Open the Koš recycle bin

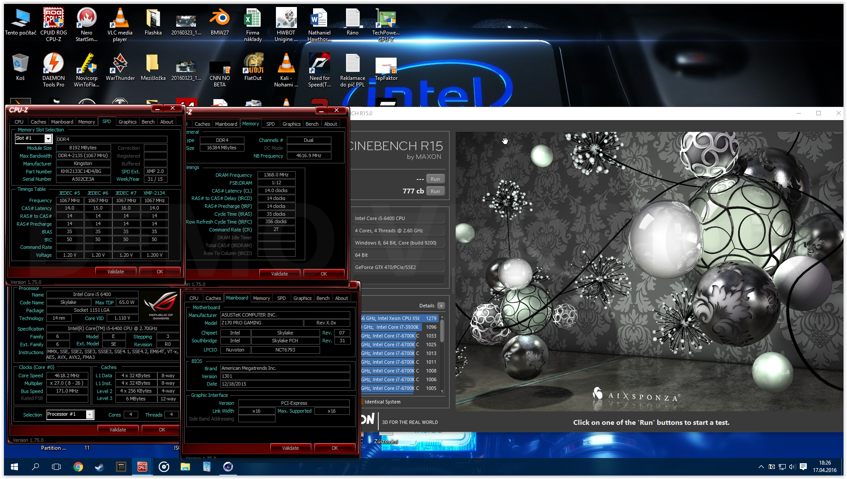coord(20,67)
